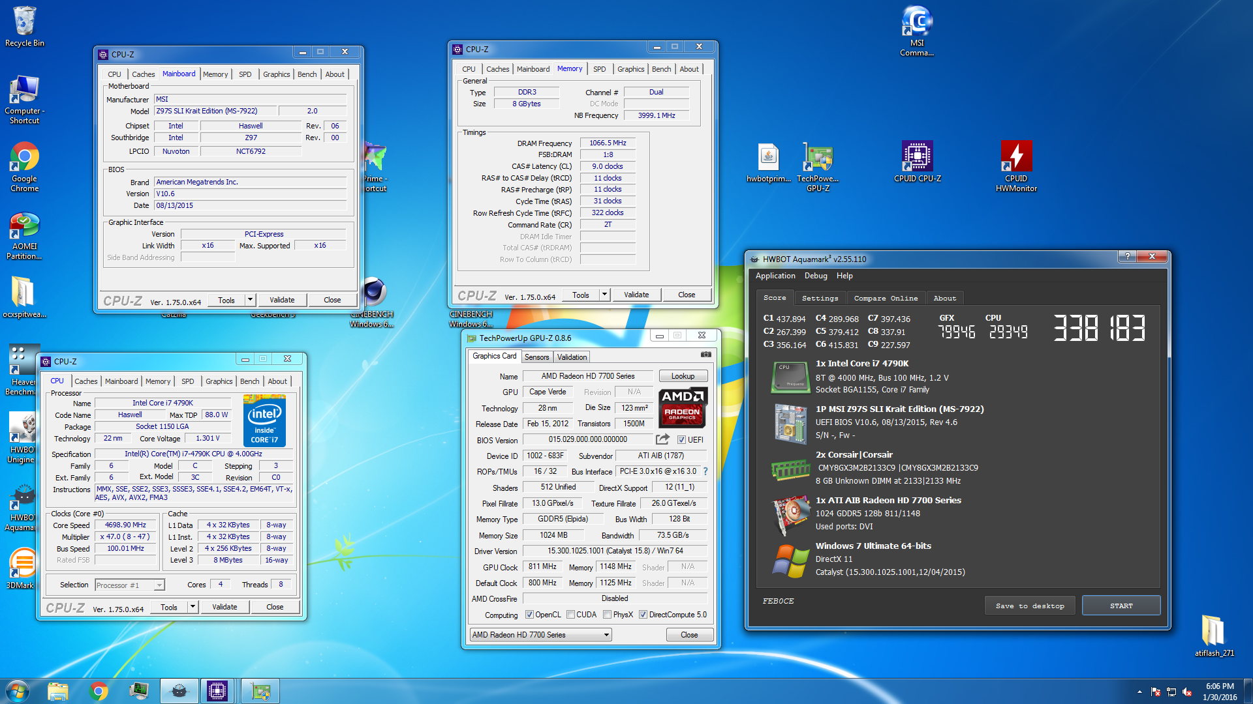Screen dimensions: 1253x704
Task: Click the network tray icon
Action: [1171, 692]
